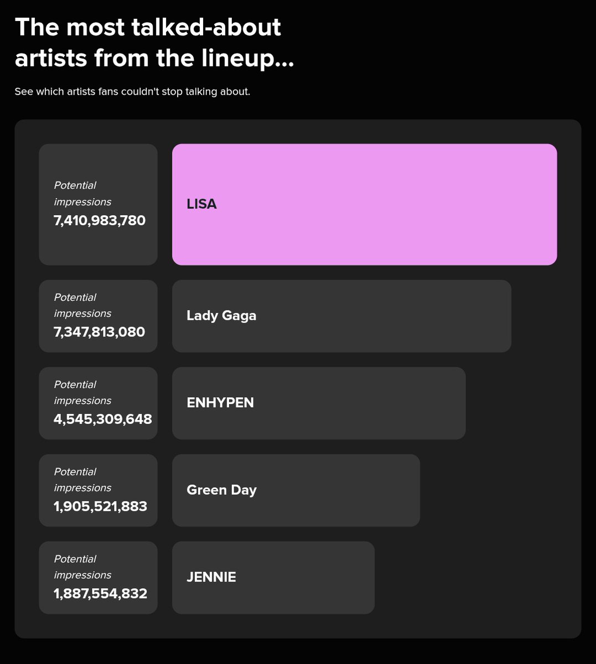Select the 'See which artists fans' subtitle
The width and height of the screenshot is (596, 664).
click(x=132, y=91)
